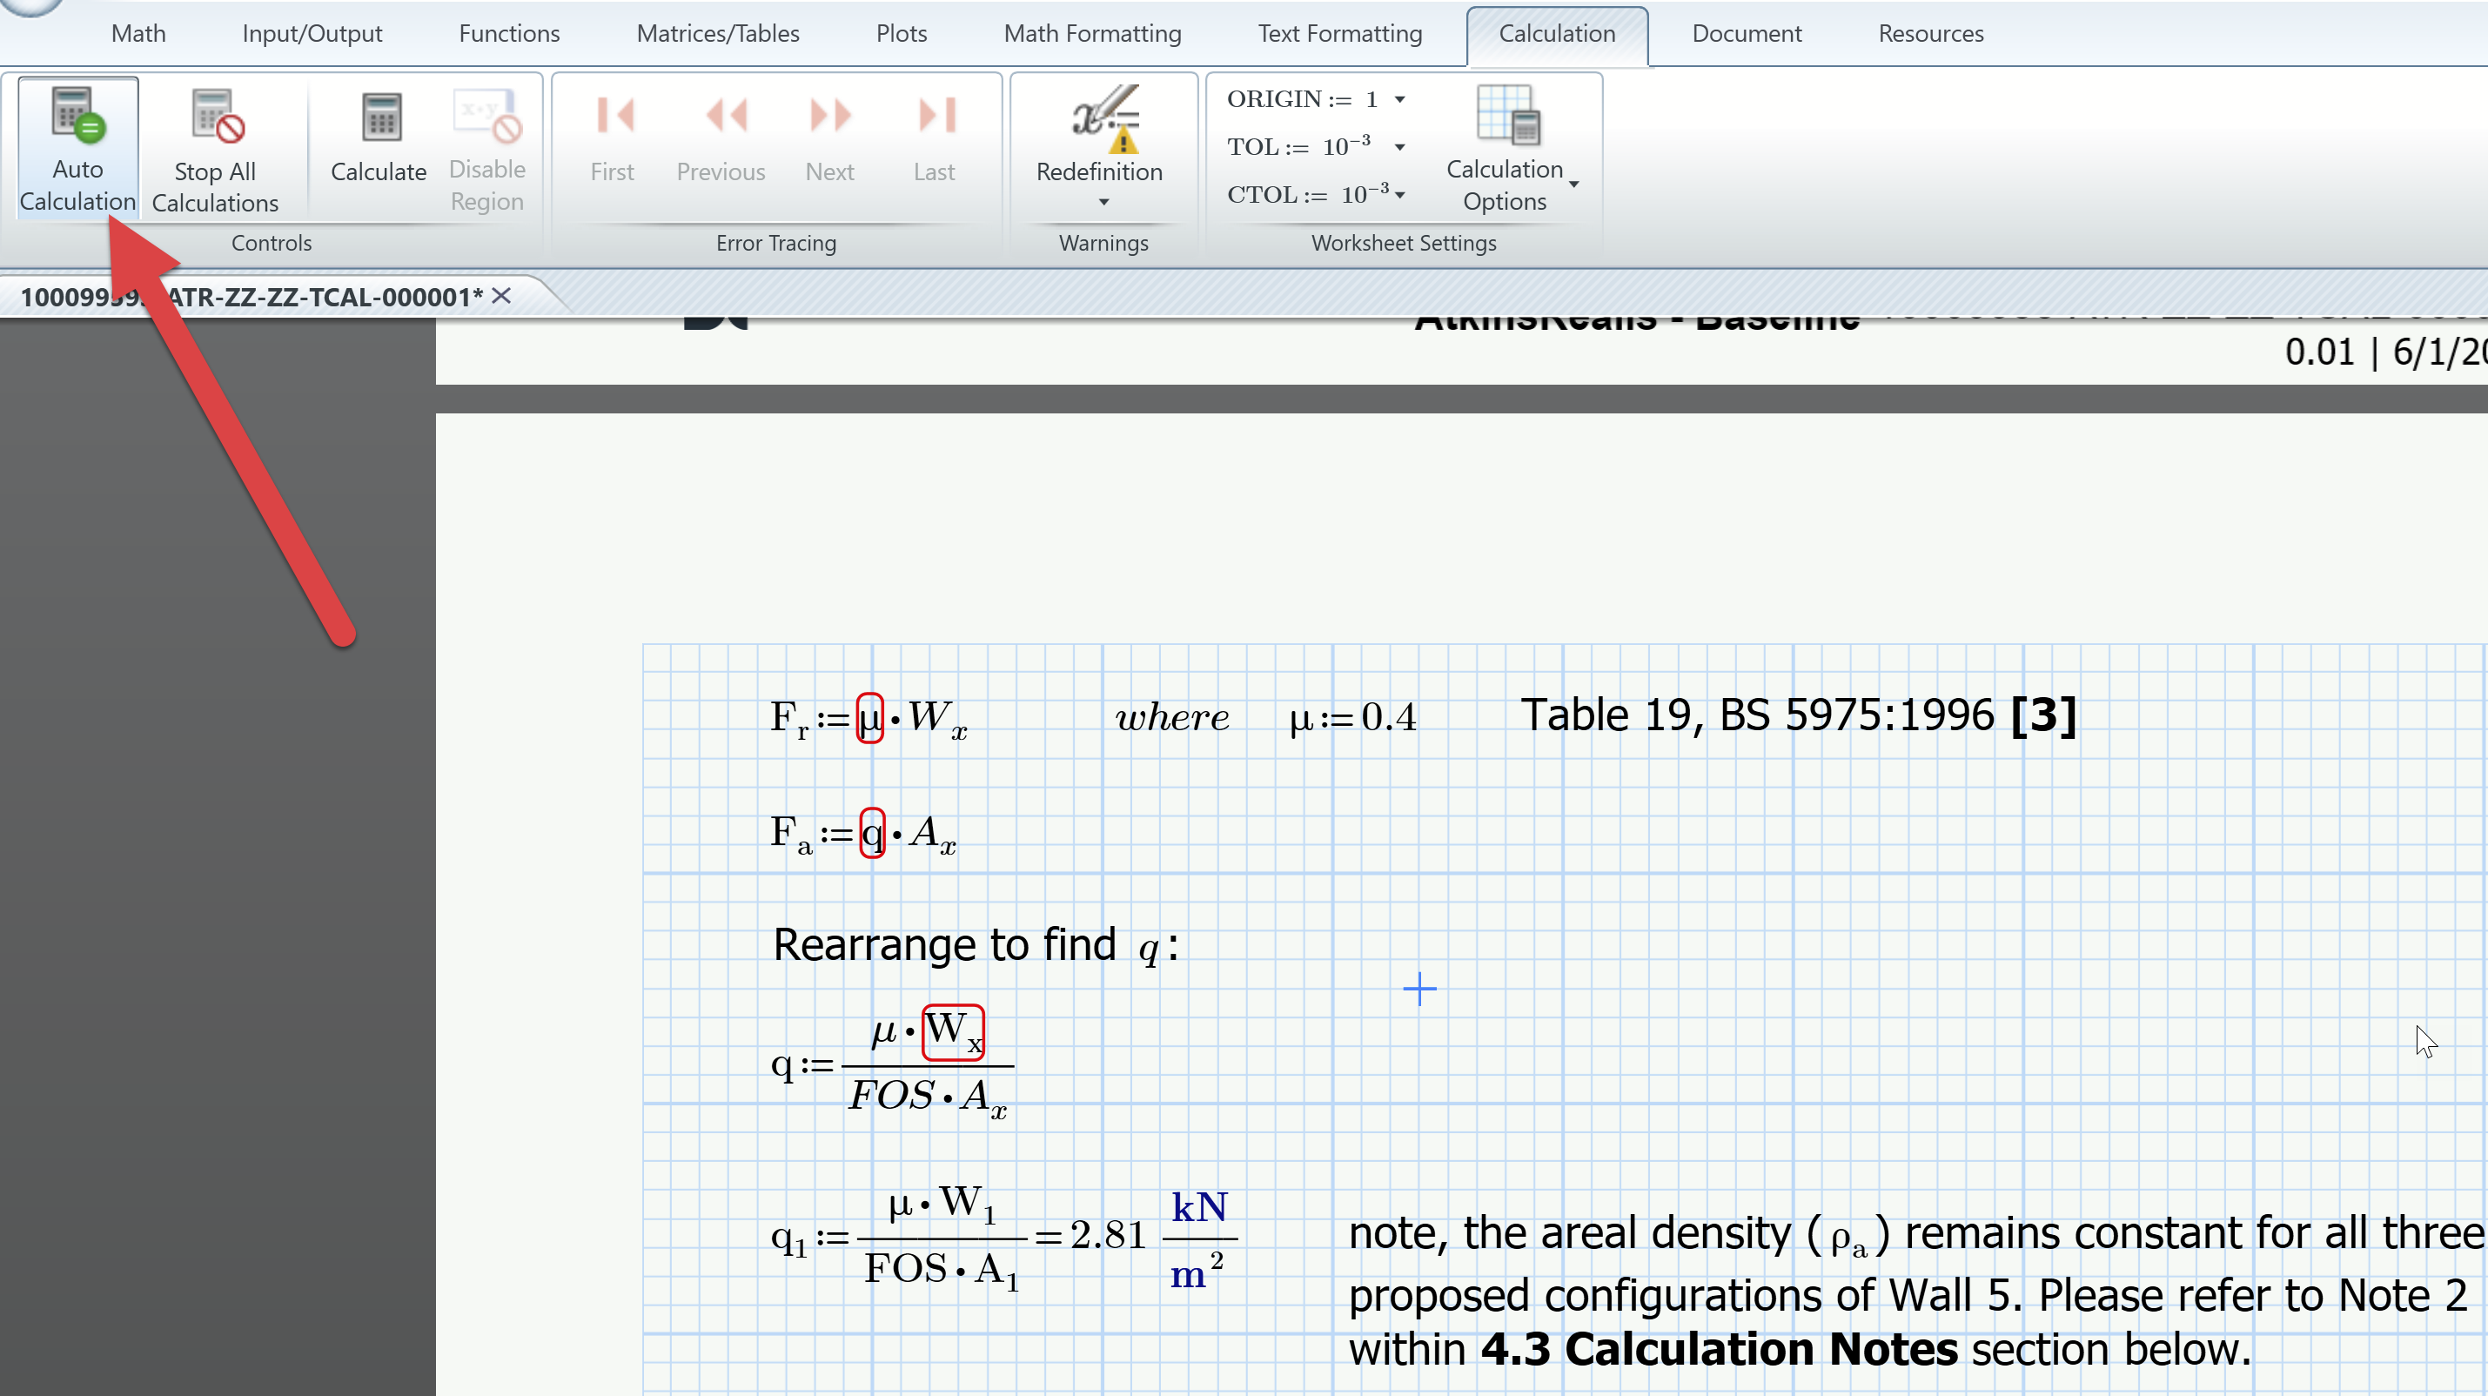This screenshot has height=1396, width=2488.
Task: Switch to the Math Formatting tab
Action: click(1092, 33)
